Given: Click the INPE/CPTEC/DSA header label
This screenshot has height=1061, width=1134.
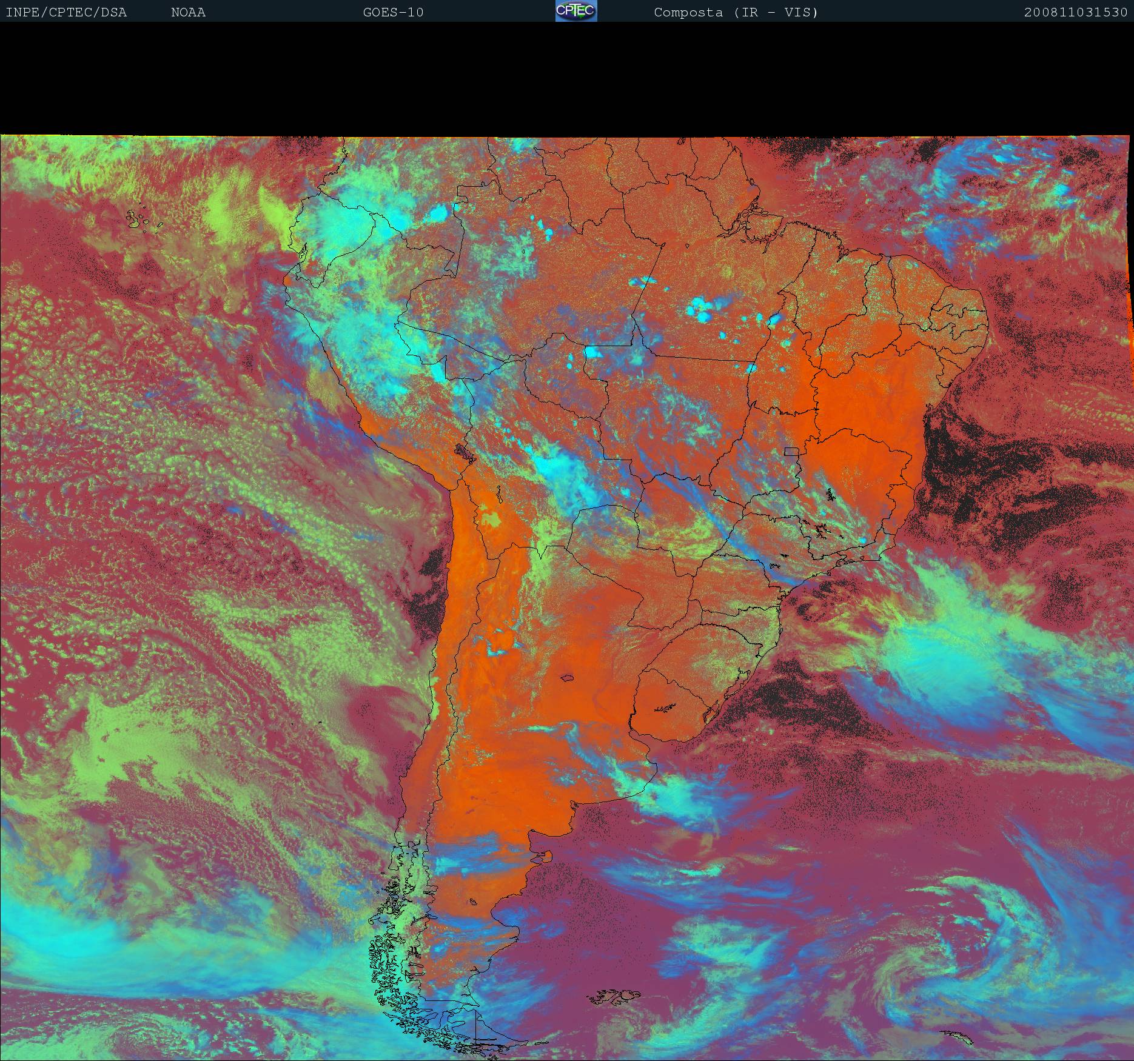Looking at the screenshot, I should click(66, 12).
